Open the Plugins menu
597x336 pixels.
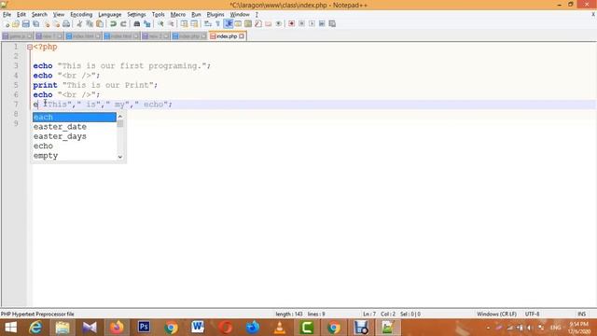[215, 15]
